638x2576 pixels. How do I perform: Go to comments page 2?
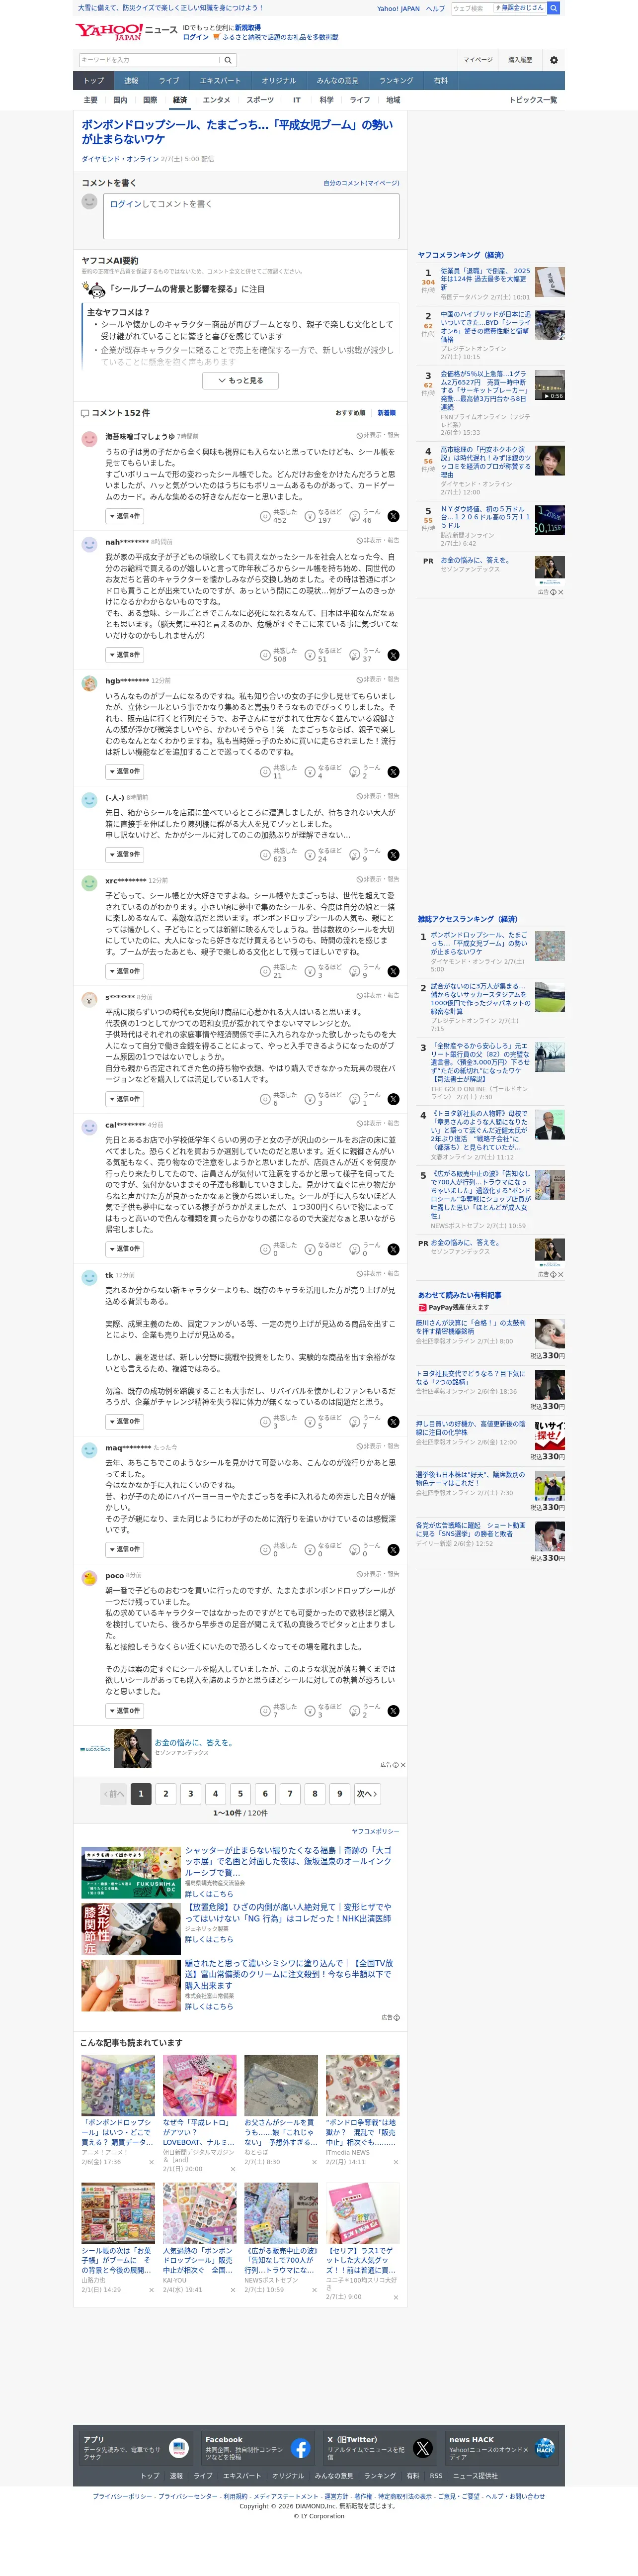(x=166, y=1794)
